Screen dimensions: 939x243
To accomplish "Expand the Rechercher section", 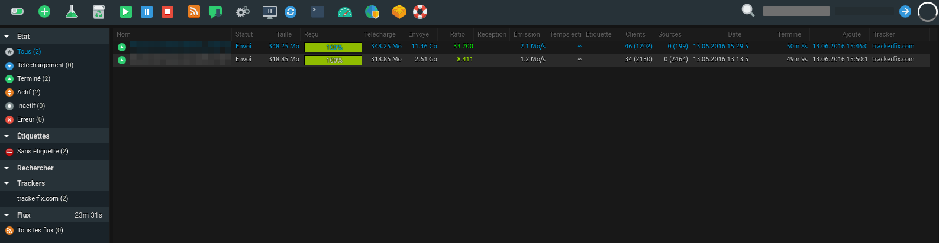I will click(x=7, y=168).
